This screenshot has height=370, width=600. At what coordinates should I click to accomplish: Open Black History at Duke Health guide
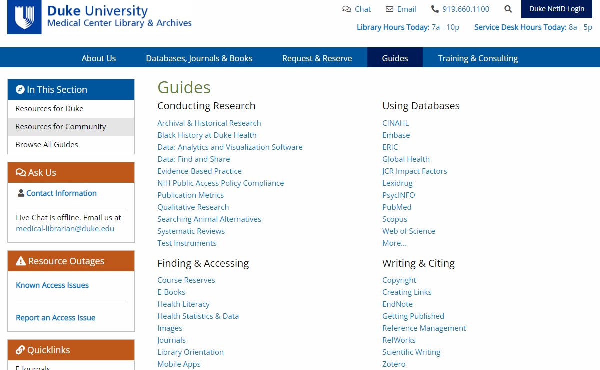point(207,135)
